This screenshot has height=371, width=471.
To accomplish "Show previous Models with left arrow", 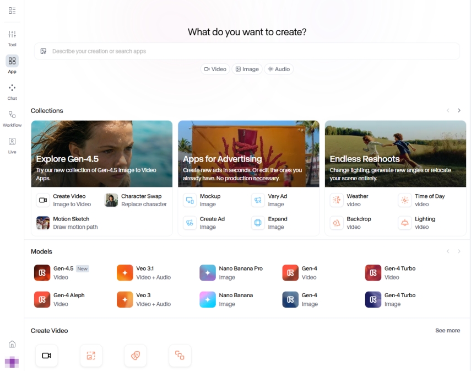I will click(448, 251).
